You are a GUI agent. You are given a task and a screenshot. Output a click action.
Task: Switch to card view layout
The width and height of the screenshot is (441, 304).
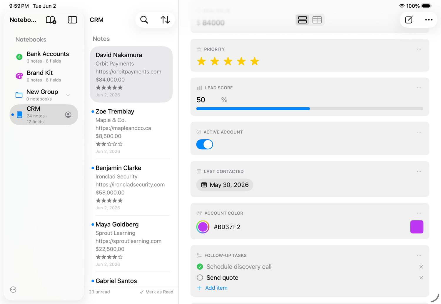[x=302, y=20]
